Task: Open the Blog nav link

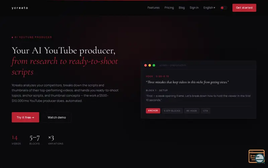Action: (182, 8)
